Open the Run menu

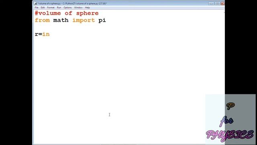tap(59, 8)
